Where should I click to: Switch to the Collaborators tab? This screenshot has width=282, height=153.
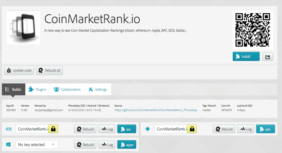[67, 89]
